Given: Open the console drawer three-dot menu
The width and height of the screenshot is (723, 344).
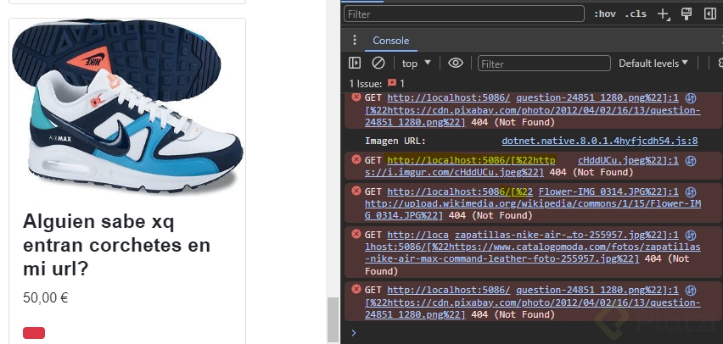Looking at the screenshot, I should [x=355, y=40].
